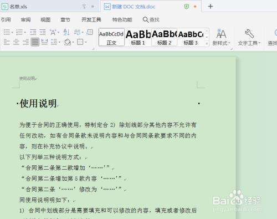Expand the line spacing dropdown arrow

tap(59, 42)
